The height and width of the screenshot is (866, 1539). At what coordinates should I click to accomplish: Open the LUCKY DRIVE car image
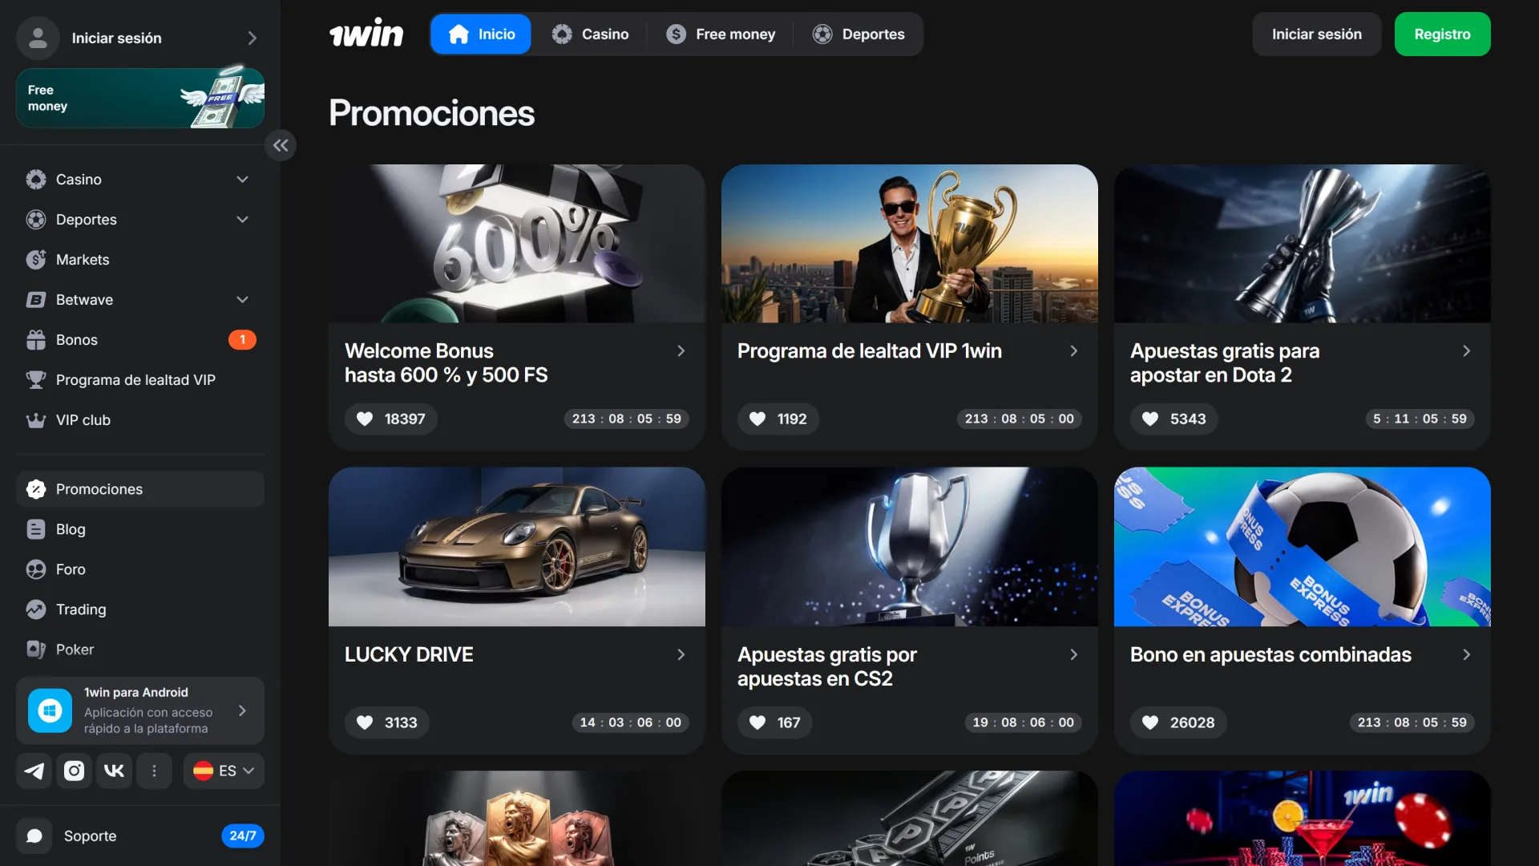517,547
